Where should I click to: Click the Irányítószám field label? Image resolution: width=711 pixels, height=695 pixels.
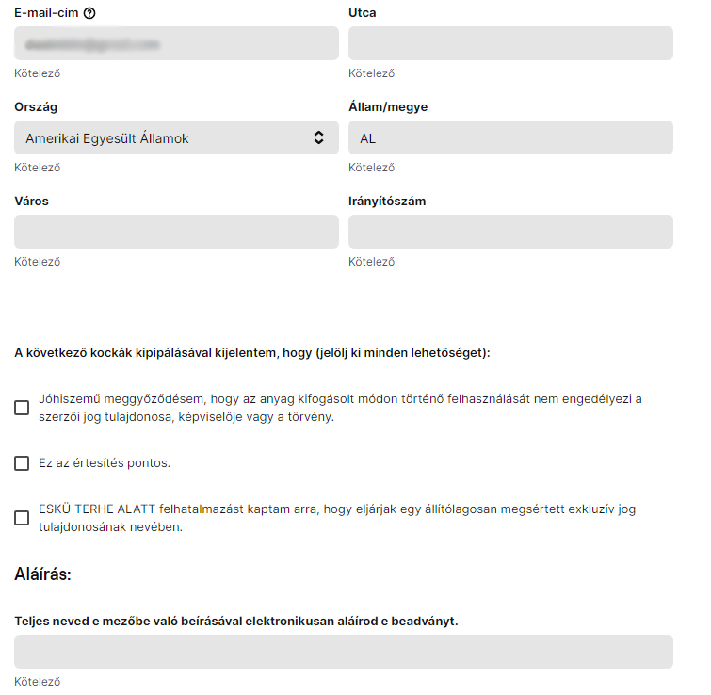point(388,202)
